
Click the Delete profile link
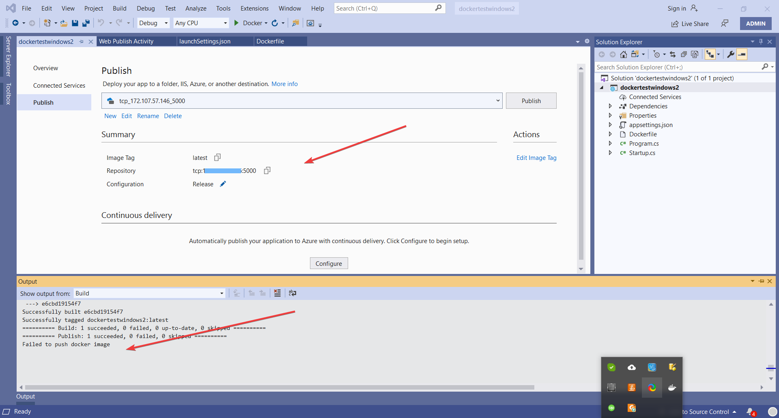[173, 116]
